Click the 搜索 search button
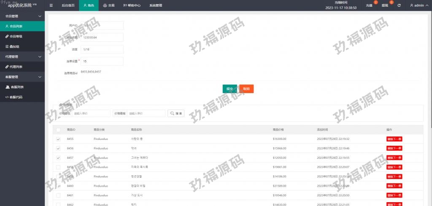The height and width of the screenshot is (206, 432). click(176, 113)
